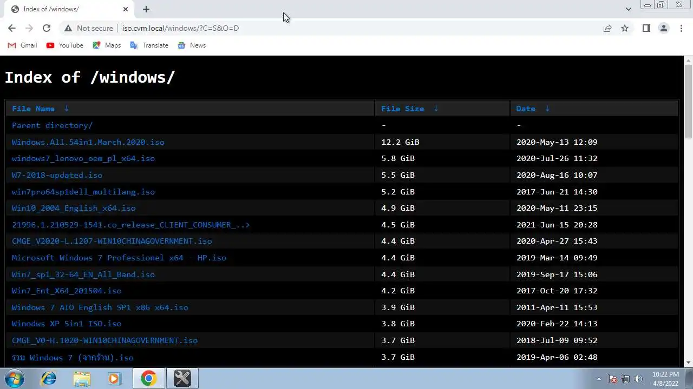The width and height of the screenshot is (693, 389).
Task: Open CMGE_V2020-L.1207-WIN10CHINAGOVERNMENT.iso
Action: click(112, 241)
